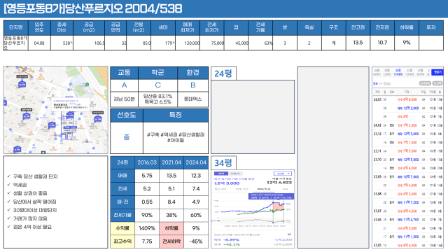This screenshot has width=448, height=252.
Task: Select the 9.5억 apartment marker on map
Action: [52, 125]
